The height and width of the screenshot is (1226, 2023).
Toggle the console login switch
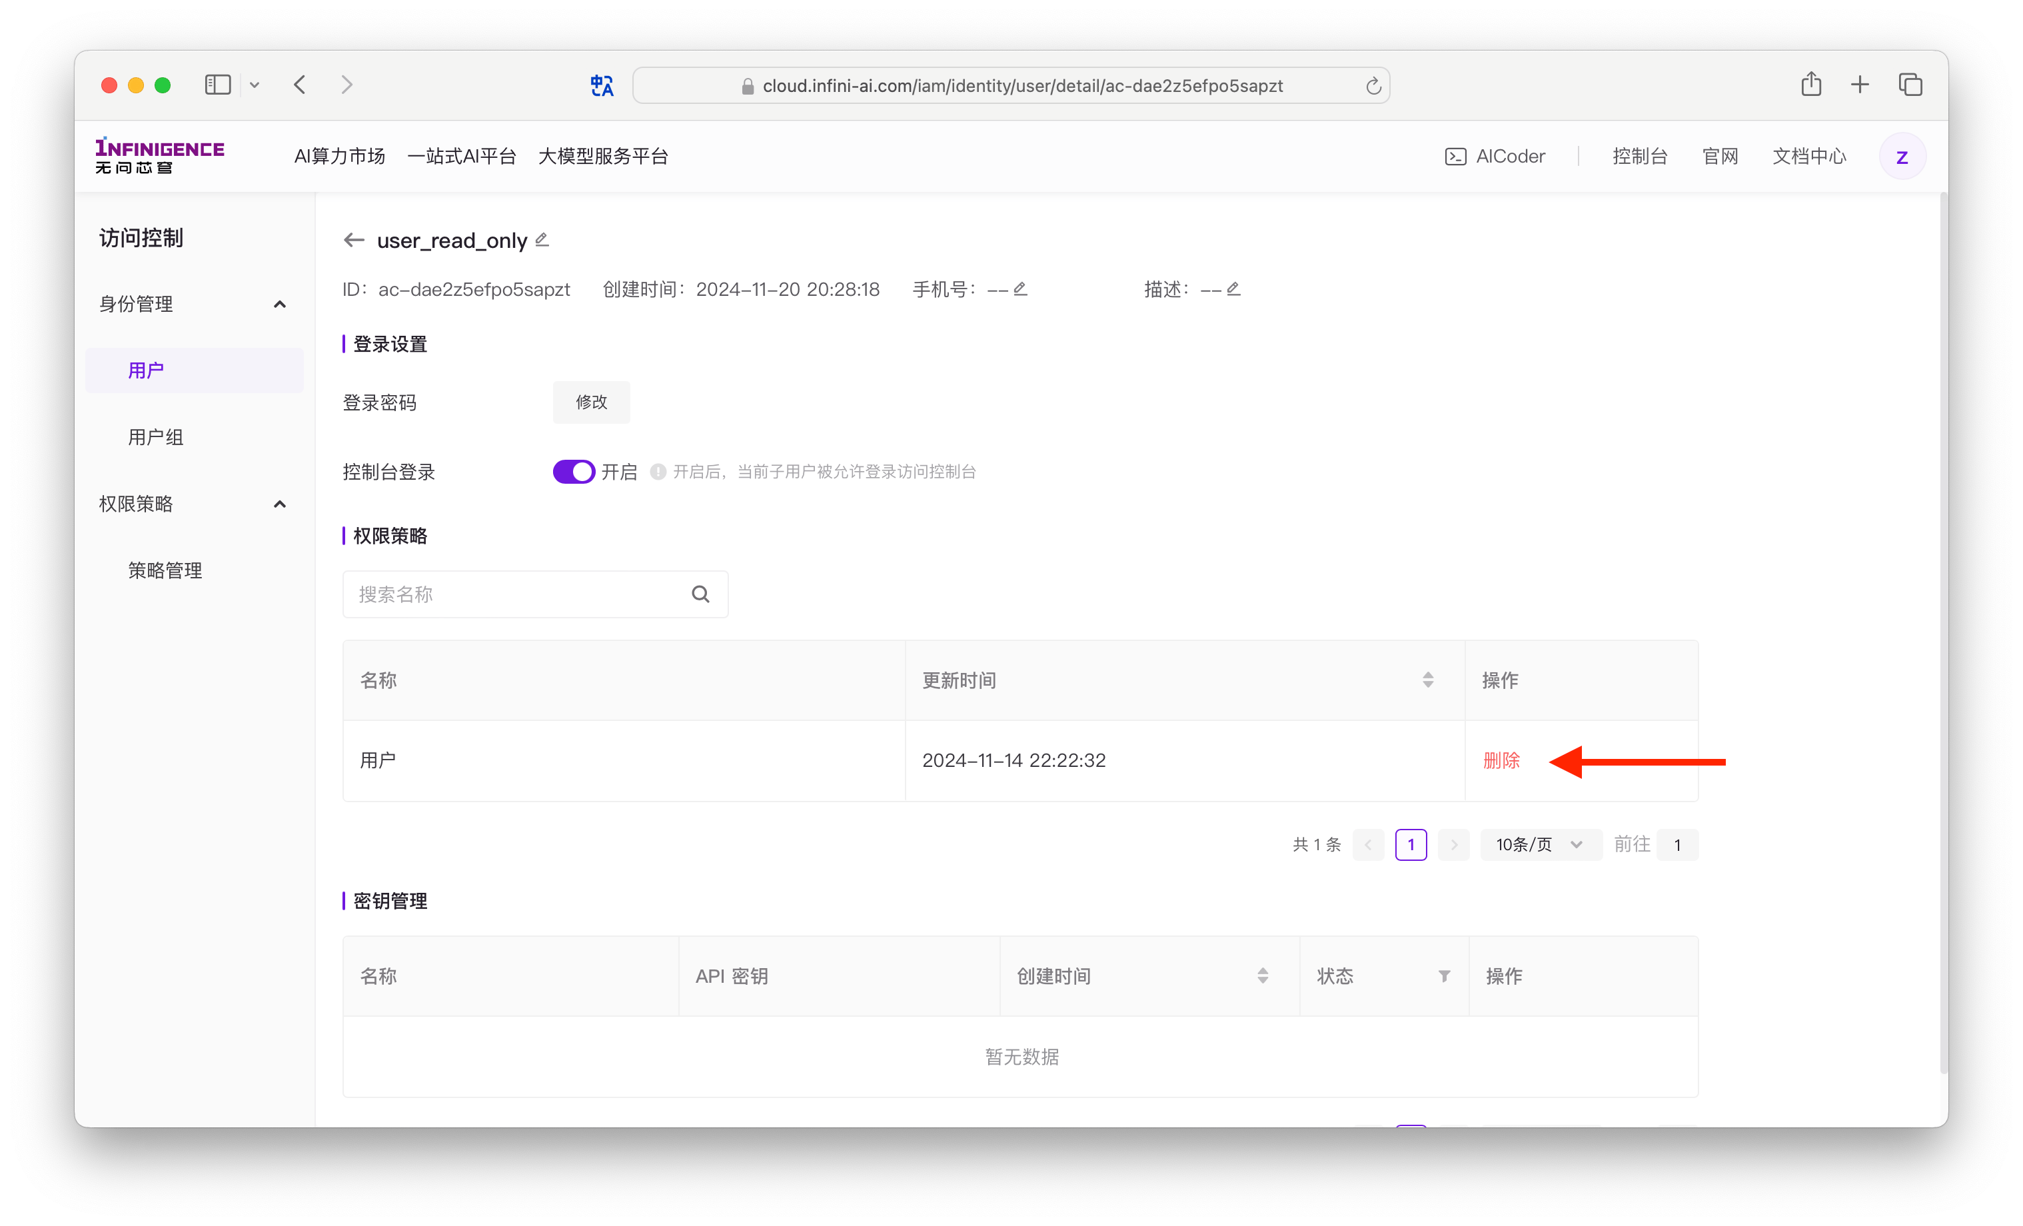[x=573, y=471]
